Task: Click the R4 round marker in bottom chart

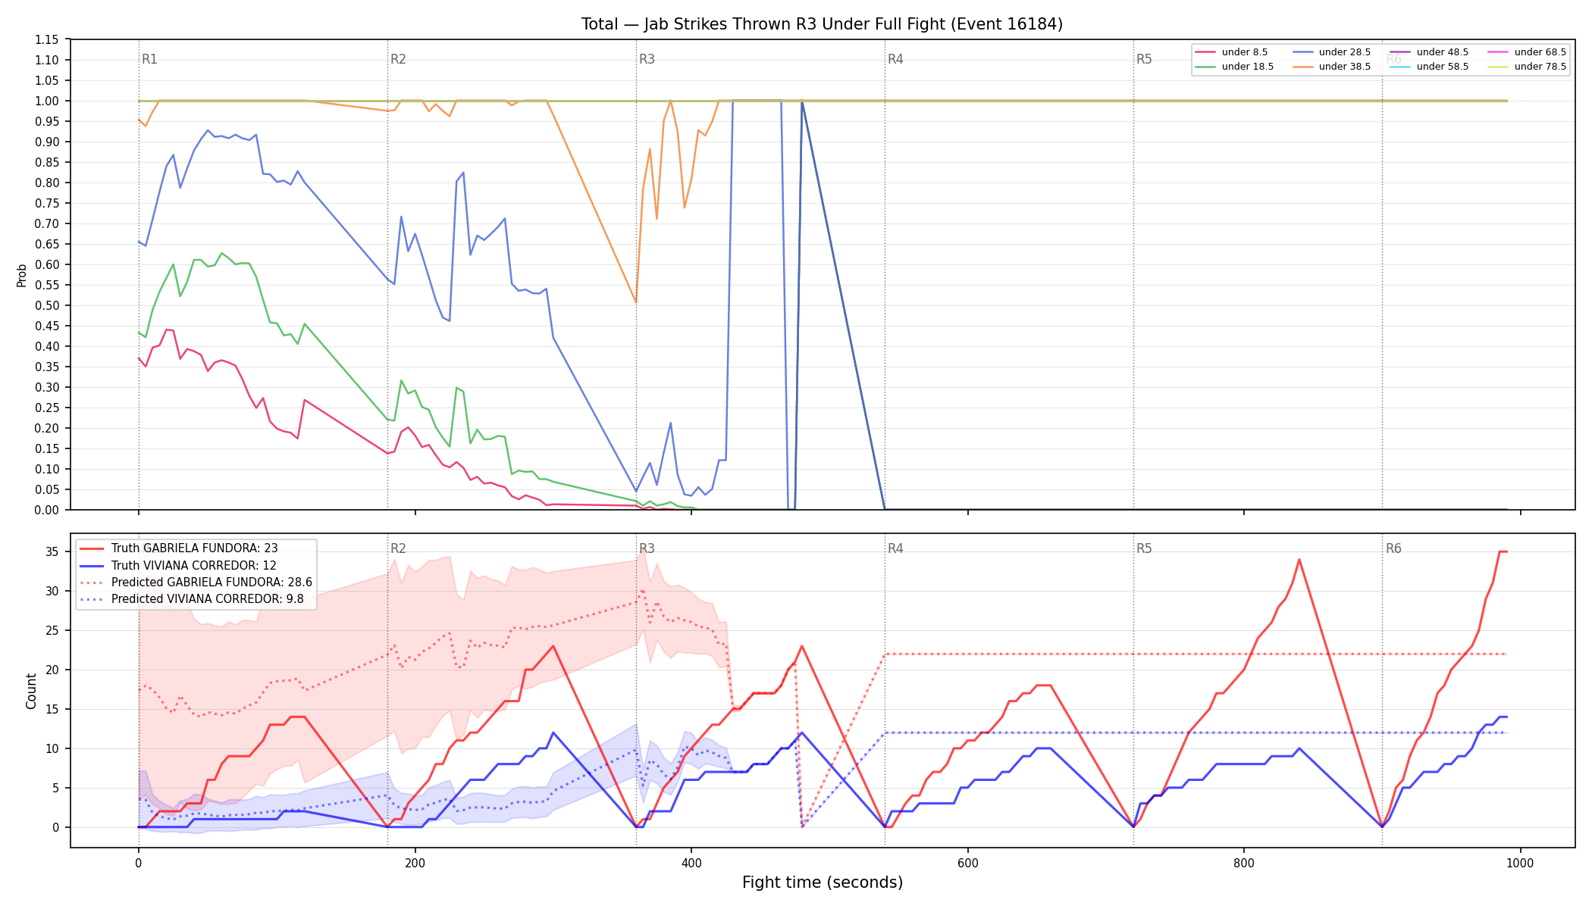Action: (x=895, y=548)
